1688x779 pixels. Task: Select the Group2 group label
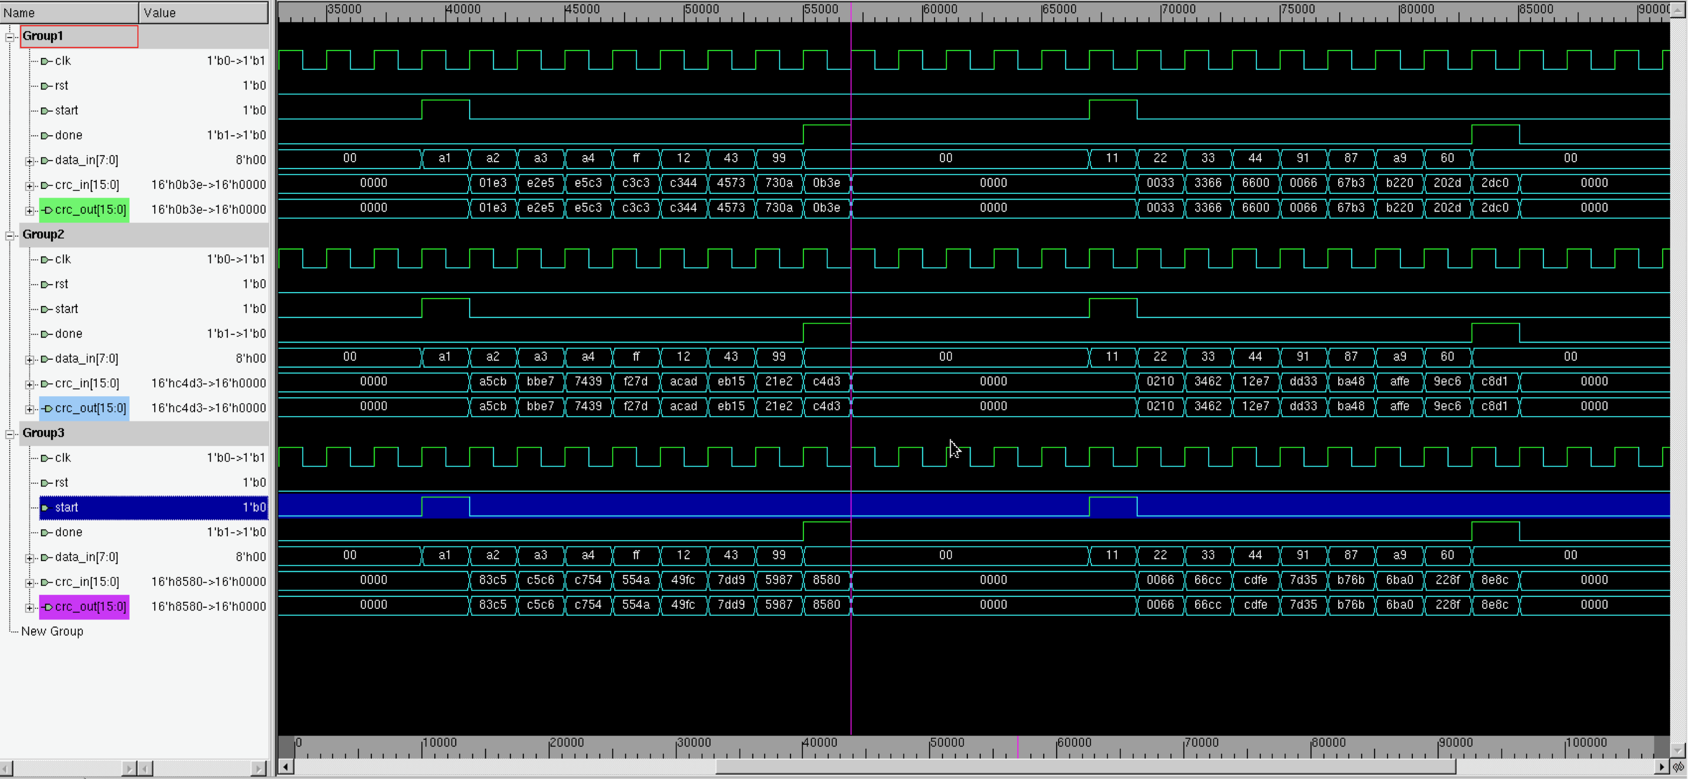click(43, 235)
